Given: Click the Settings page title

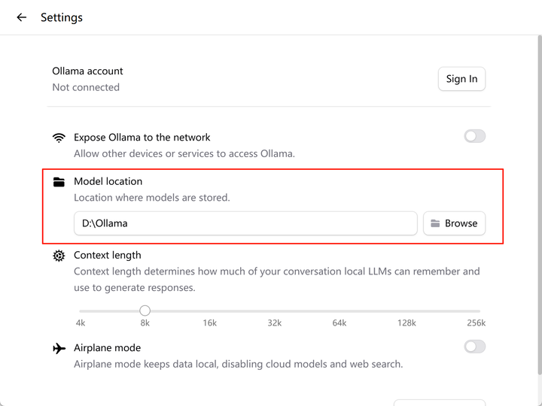Looking at the screenshot, I should (62, 17).
